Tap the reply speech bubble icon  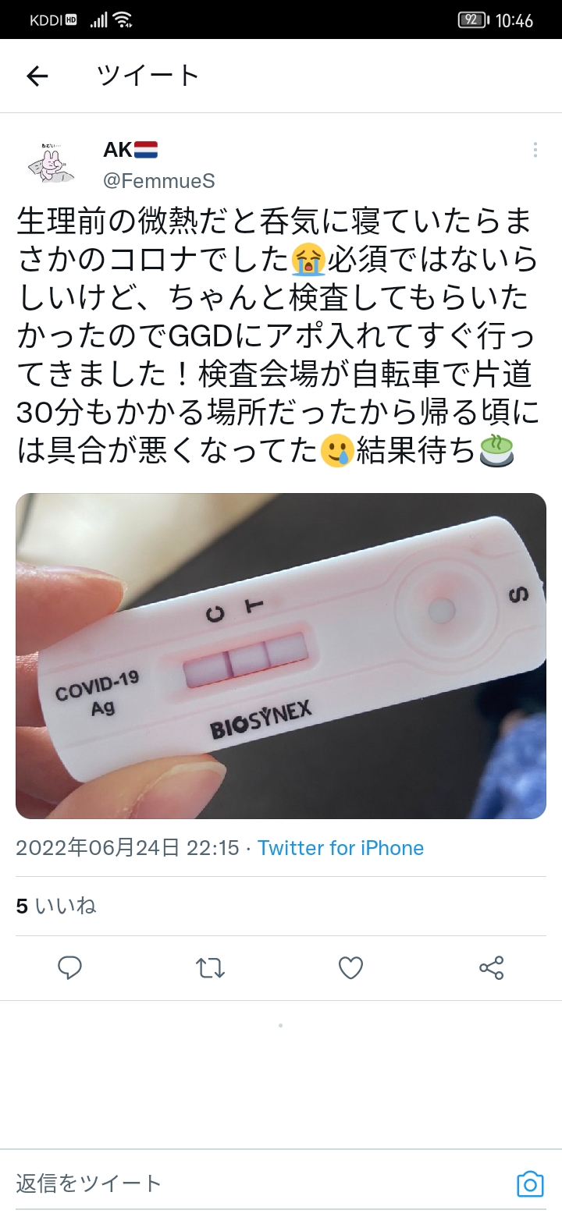70,968
